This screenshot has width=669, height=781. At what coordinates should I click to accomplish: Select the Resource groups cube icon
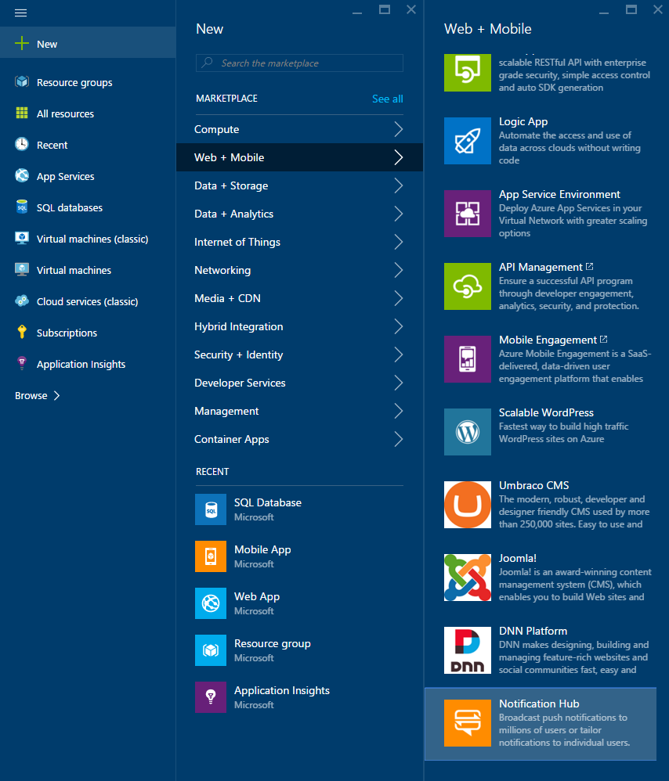22,81
